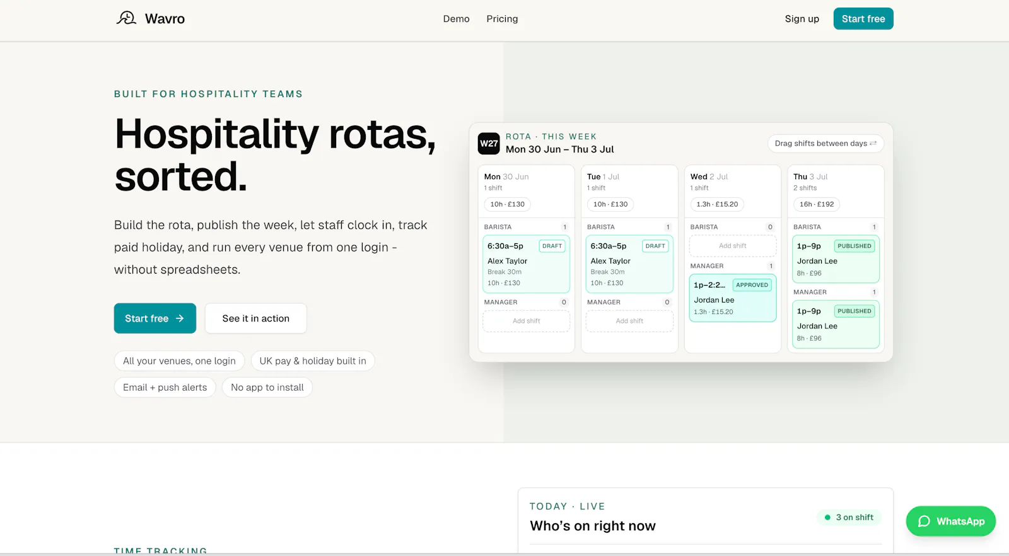Click the Thu 3 Jul day header

[810, 177]
